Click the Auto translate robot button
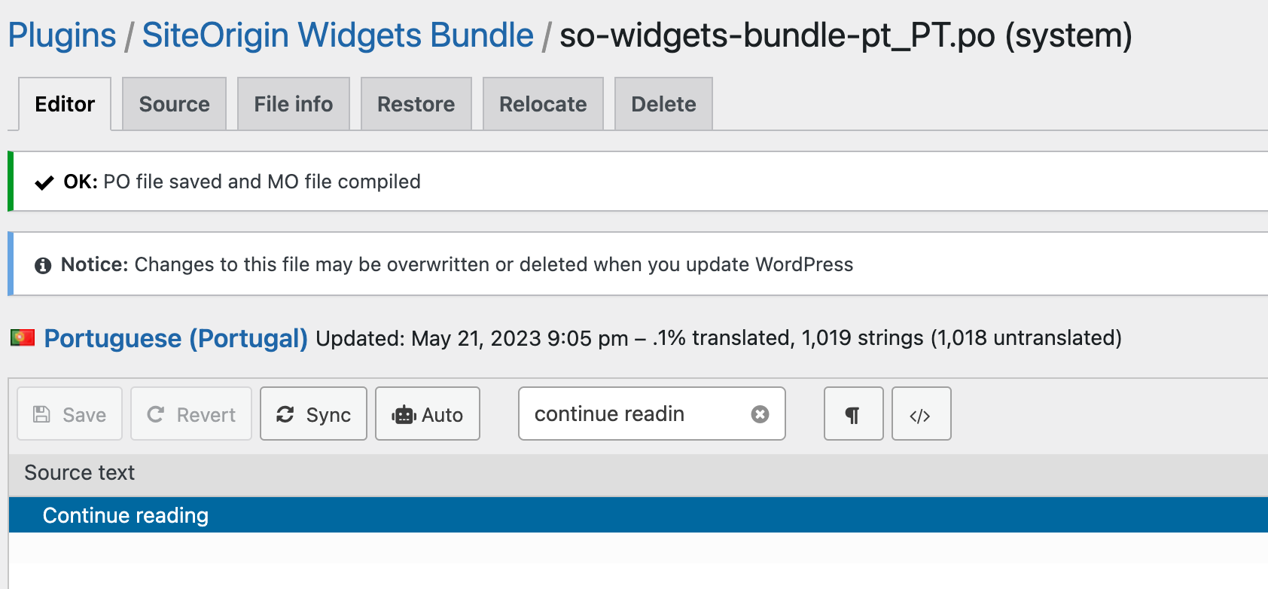1268x589 pixels. point(428,414)
